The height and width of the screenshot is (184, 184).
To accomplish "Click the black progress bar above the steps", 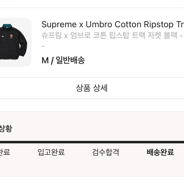I will (x=92, y=142).
